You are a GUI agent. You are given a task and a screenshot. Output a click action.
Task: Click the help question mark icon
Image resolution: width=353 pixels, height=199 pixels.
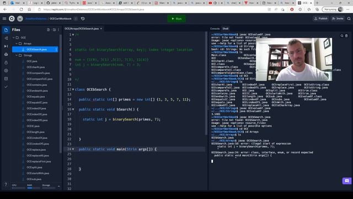click(x=6, y=184)
